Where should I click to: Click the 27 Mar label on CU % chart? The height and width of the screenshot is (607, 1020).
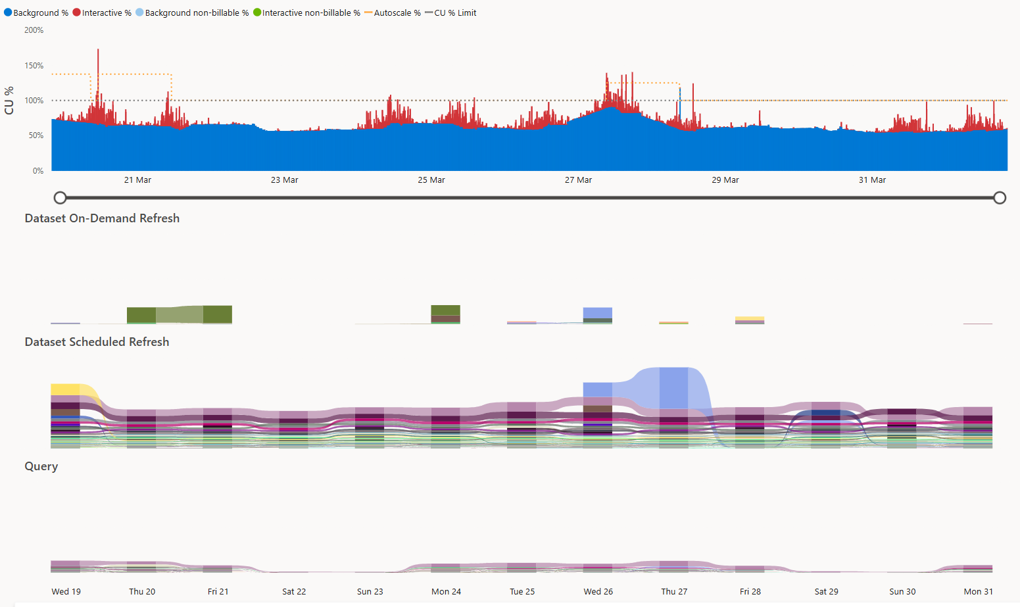click(578, 180)
